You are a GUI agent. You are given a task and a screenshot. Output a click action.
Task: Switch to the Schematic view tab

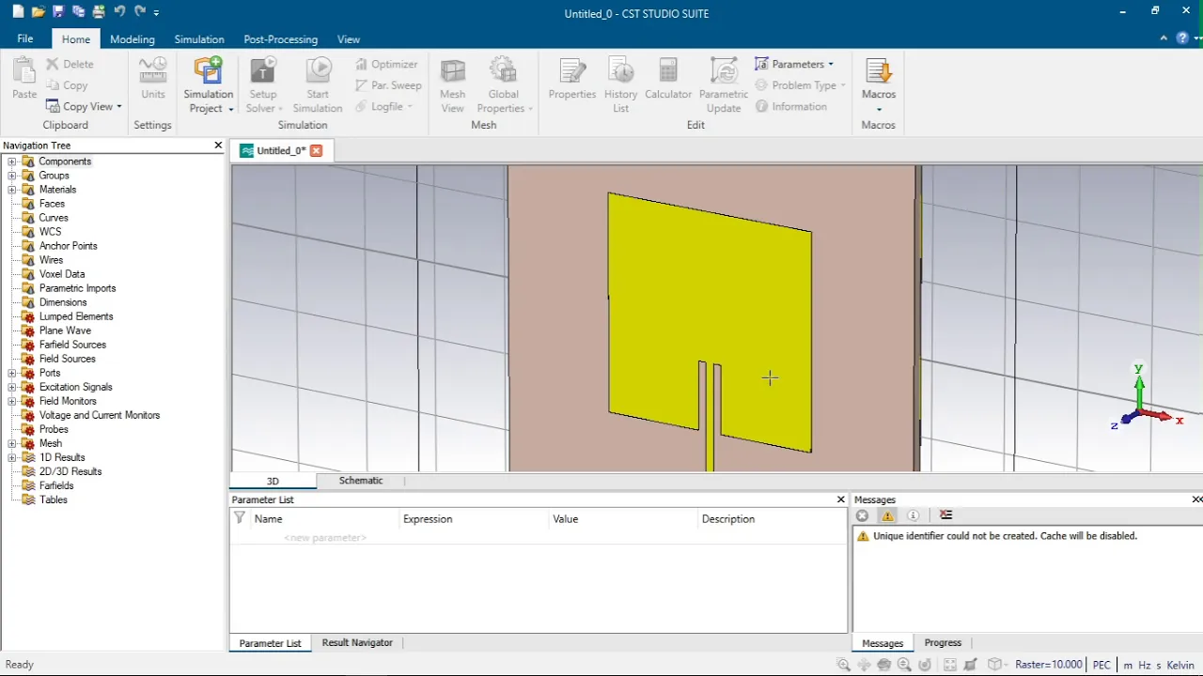(x=361, y=481)
